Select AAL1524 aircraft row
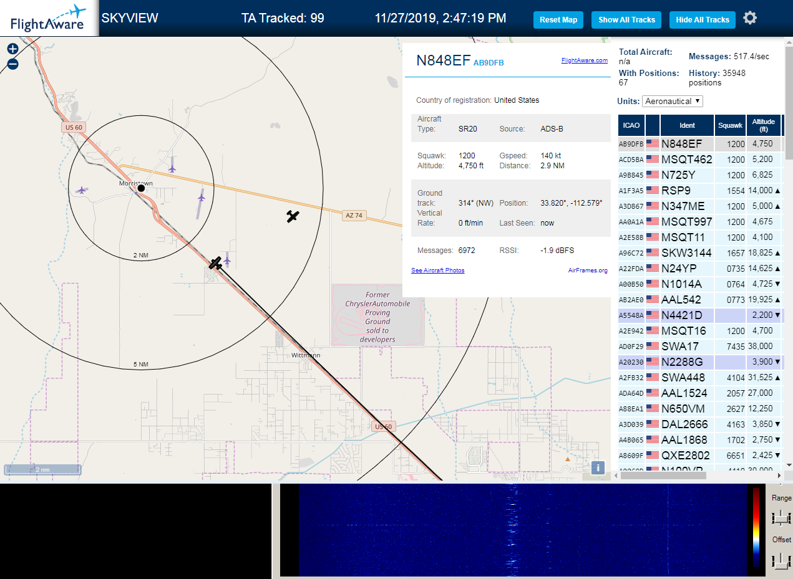Image resolution: width=793 pixels, height=579 pixels. 700,393
